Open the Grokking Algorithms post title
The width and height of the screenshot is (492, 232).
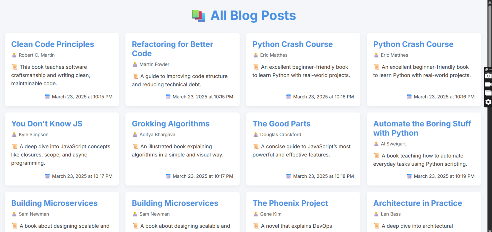(170, 124)
